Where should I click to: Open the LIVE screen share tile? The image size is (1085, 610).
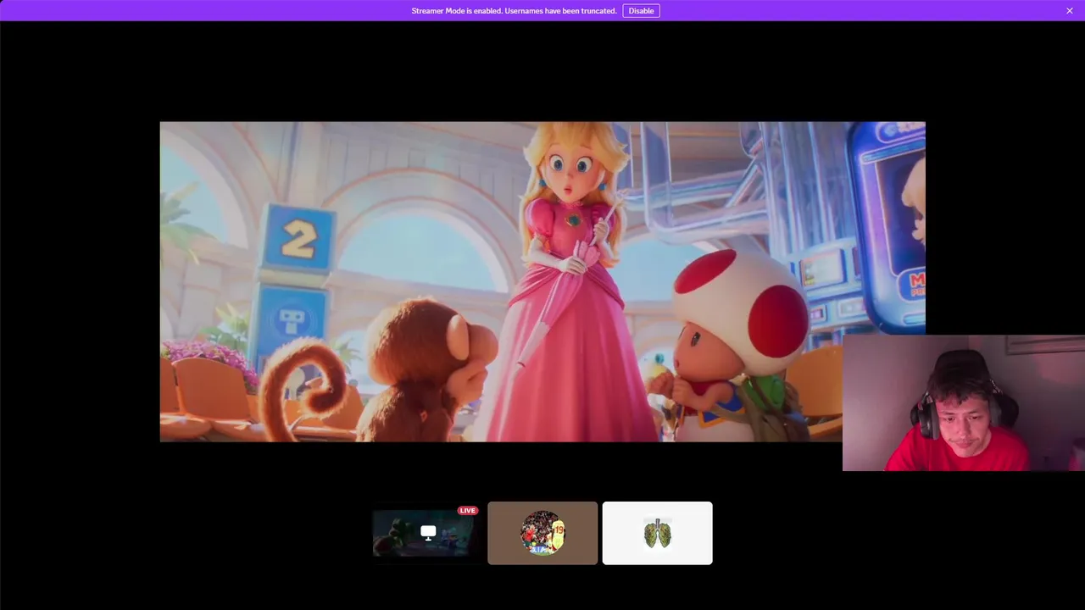pos(428,533)
